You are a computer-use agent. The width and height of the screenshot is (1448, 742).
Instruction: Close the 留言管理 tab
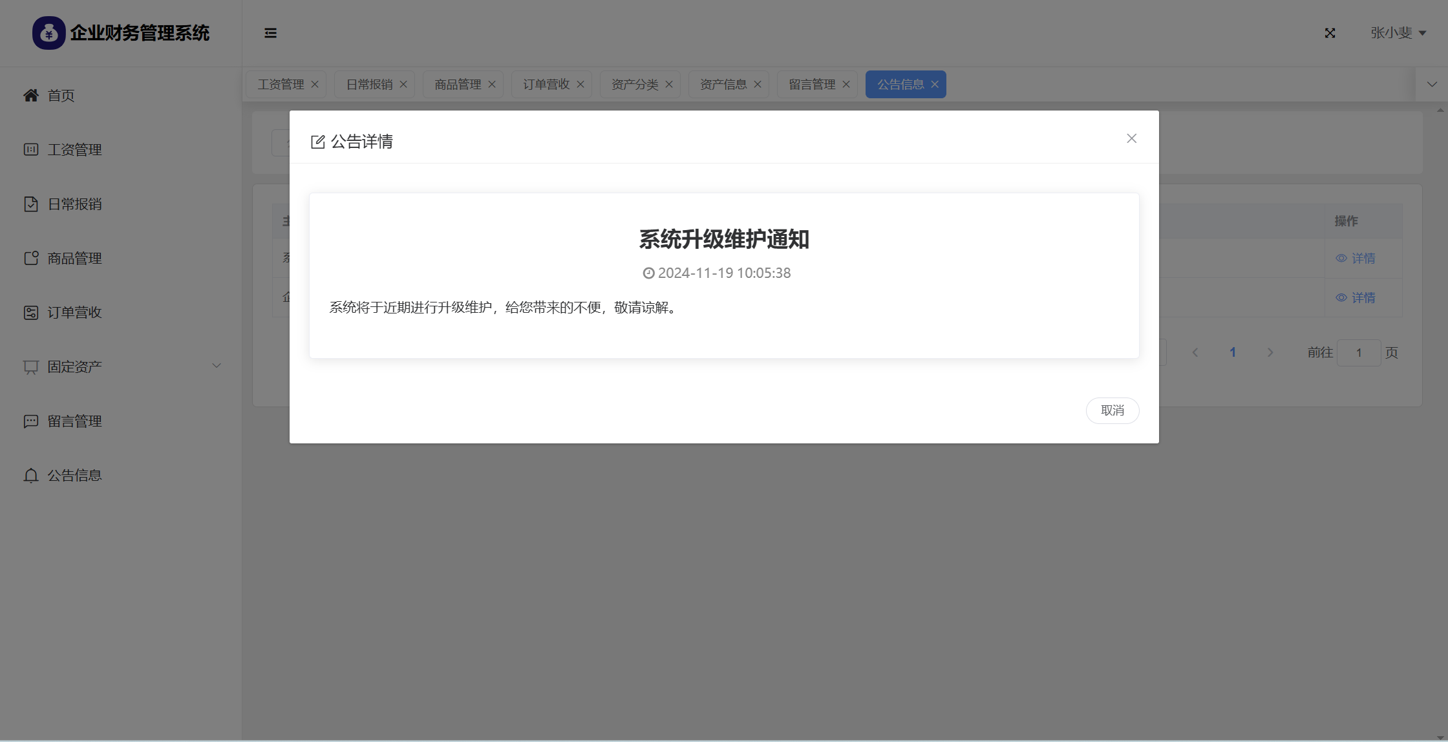846,85
